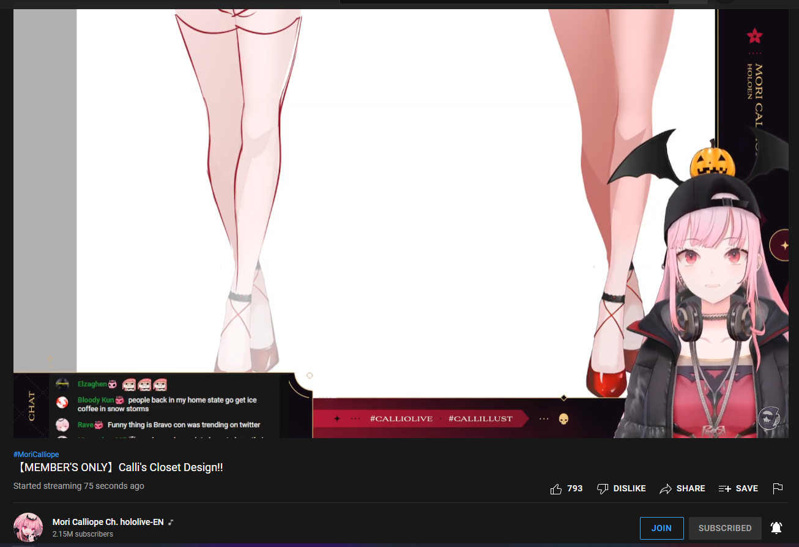Open Mori Calliope Ch. hololive-EN channel name
Image resolution: width=799 pixels, height=547 pixels.
click(108, 522)
